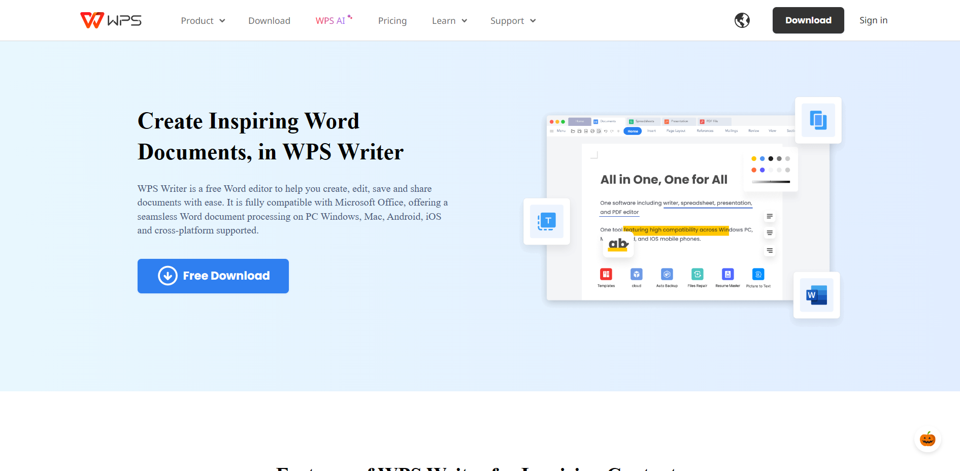The height and width of the screenshot is (471, 960).
Task: Click the 'ab' text highlight icon in the illustration
Action: (x=618, y=245)
